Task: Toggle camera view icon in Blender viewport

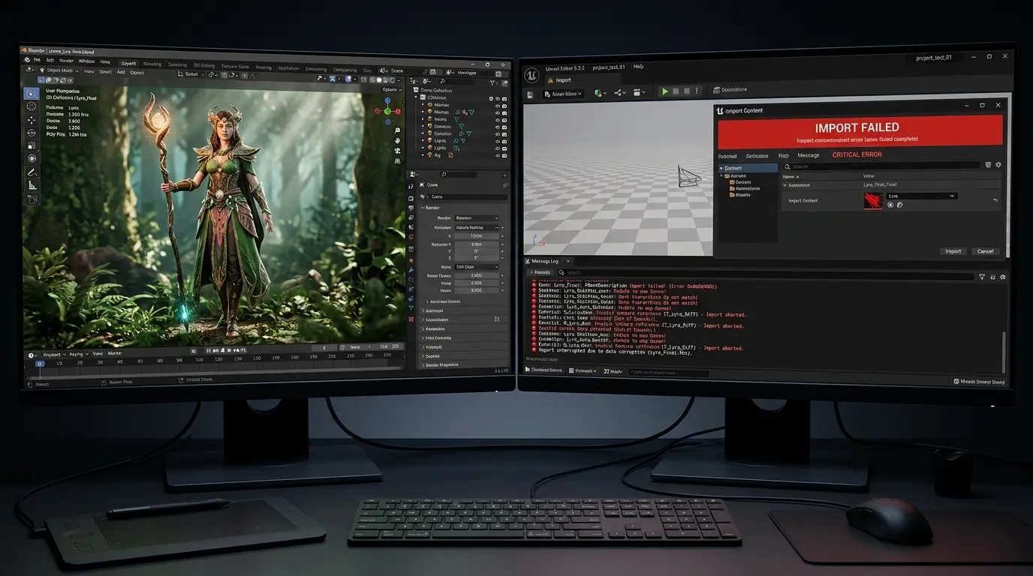Action: [x=397, y=151]
